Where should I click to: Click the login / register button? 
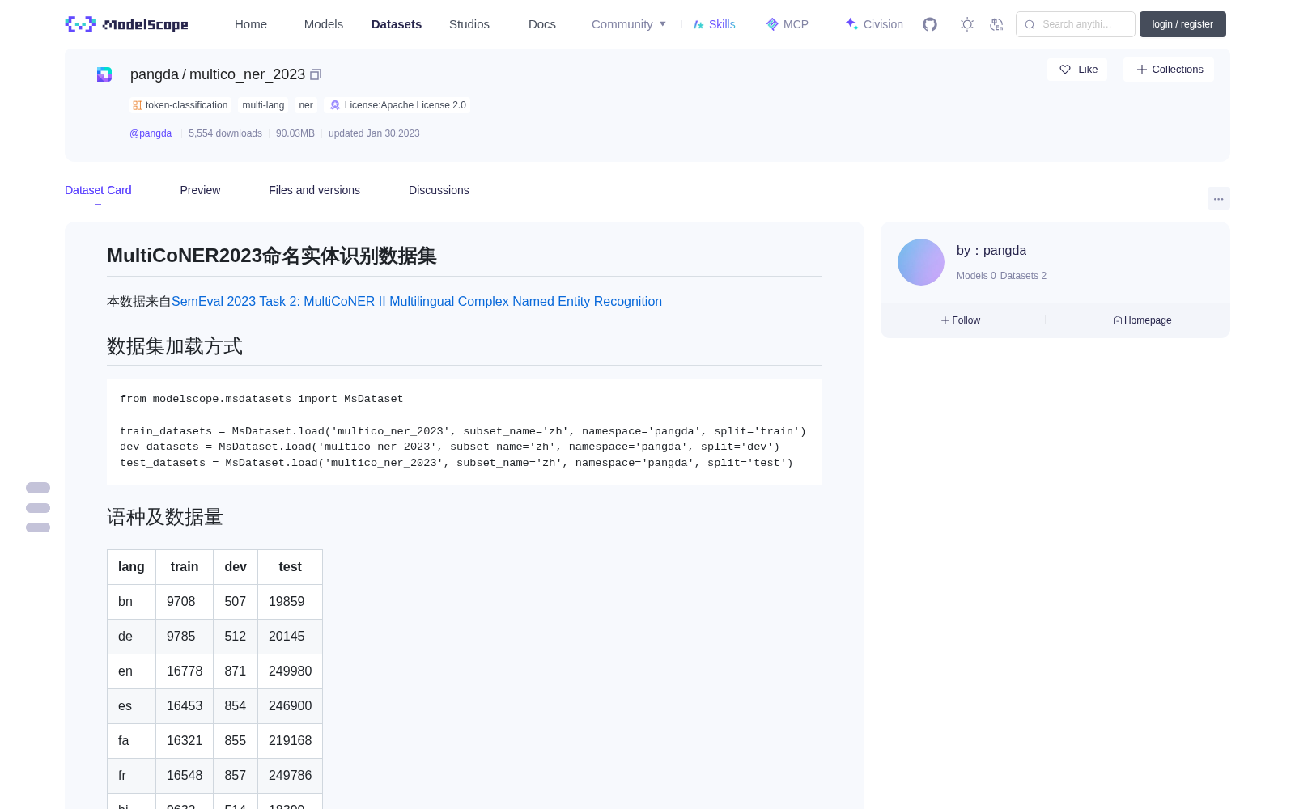point(1182,24)
